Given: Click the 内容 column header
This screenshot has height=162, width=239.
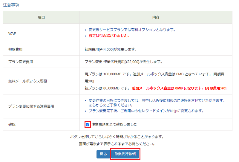Looking at the screenshot, I should (x=156, y=17).
